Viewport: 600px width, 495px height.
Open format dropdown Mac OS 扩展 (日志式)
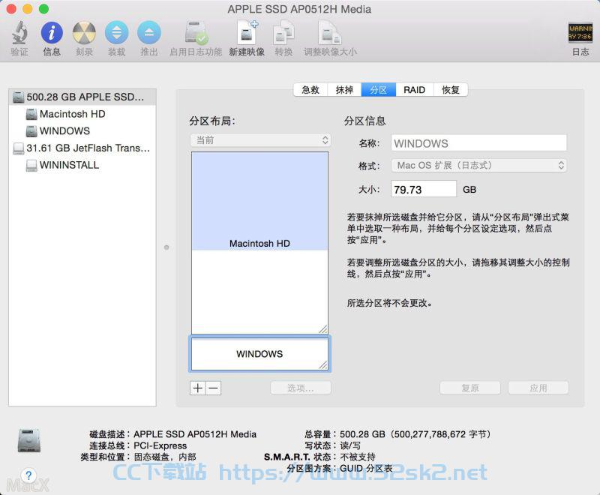(478, 165)
